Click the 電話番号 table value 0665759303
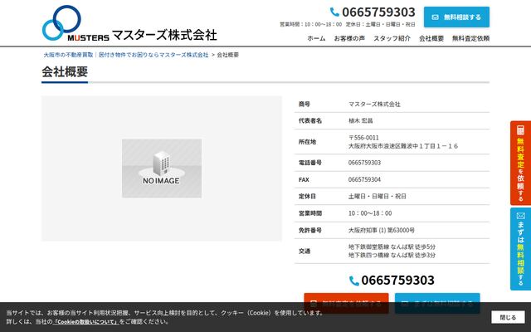The height and width of the screenshot is (332, 531). [x=364, y=163]
